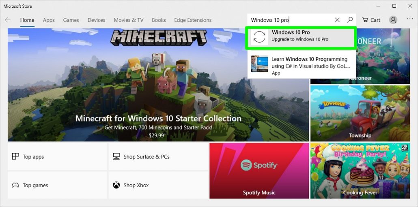418x207 pixels.
Task: Click the Xbox logo icon
Action: tap(116, 185)
